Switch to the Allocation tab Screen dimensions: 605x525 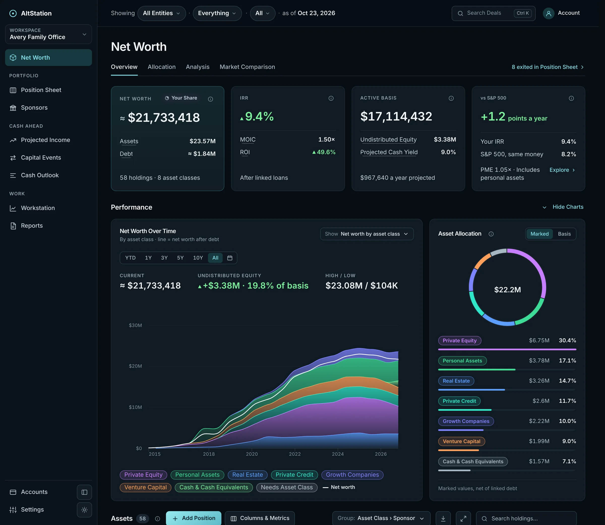coord(161,67)
